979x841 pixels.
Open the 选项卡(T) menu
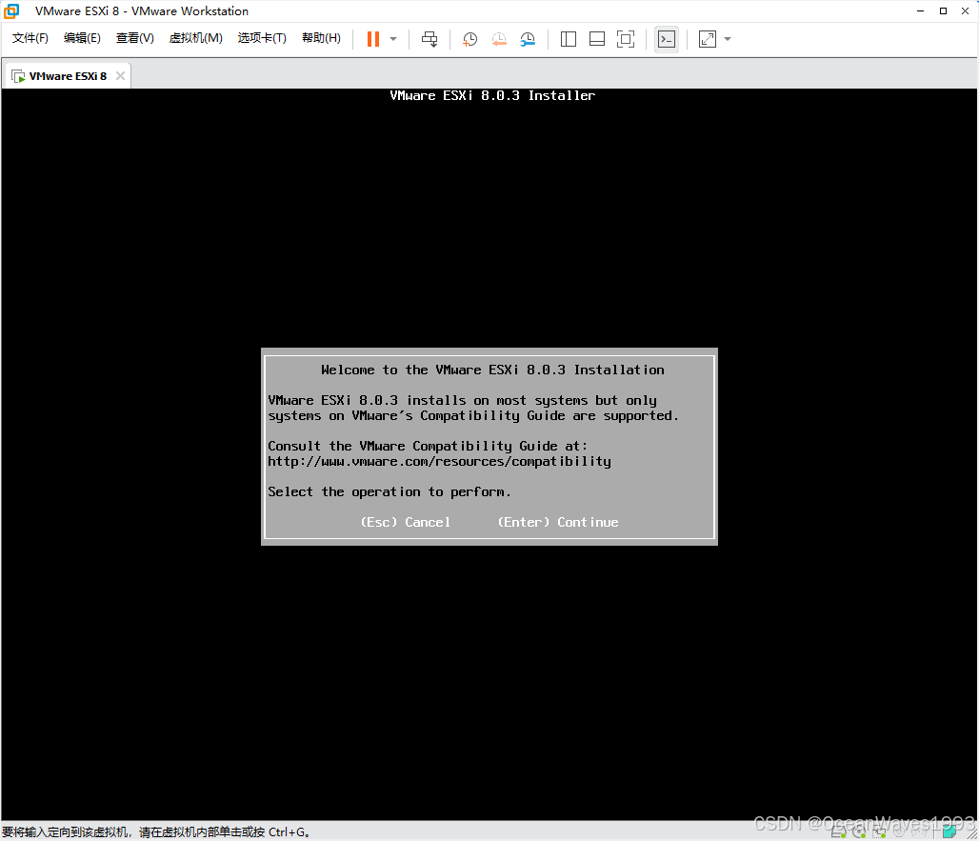[262, 38]
